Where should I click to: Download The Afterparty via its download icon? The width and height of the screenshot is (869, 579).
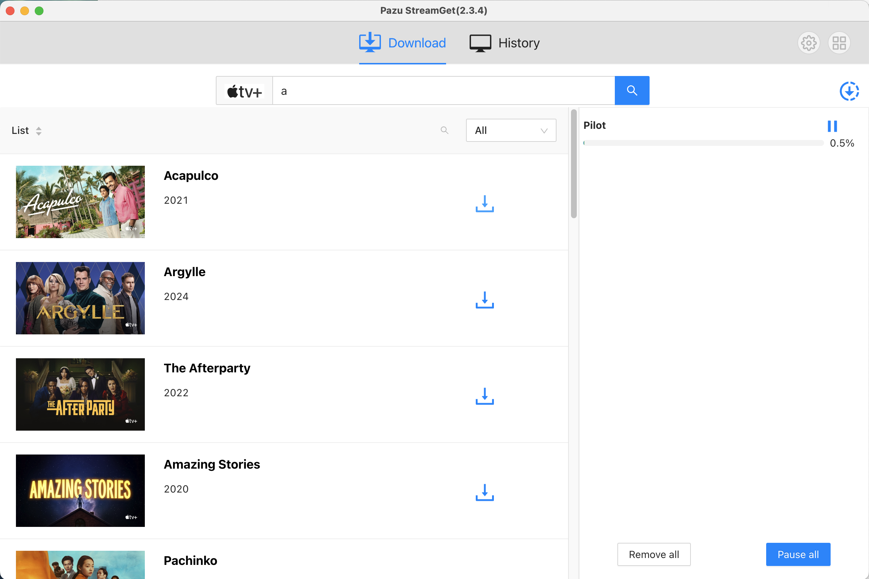click(x=485, y=396)
